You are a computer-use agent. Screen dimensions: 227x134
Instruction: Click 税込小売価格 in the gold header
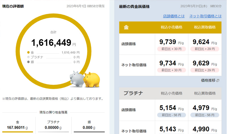pos(171,27)
